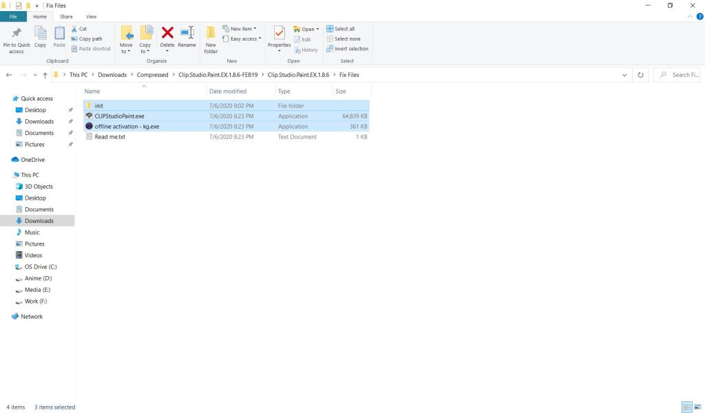Open the File menu

point(13,17)
